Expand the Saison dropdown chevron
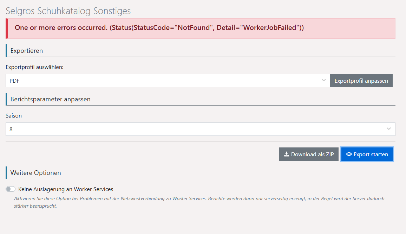This screenshot has width=406, height=234. (389, 129)
